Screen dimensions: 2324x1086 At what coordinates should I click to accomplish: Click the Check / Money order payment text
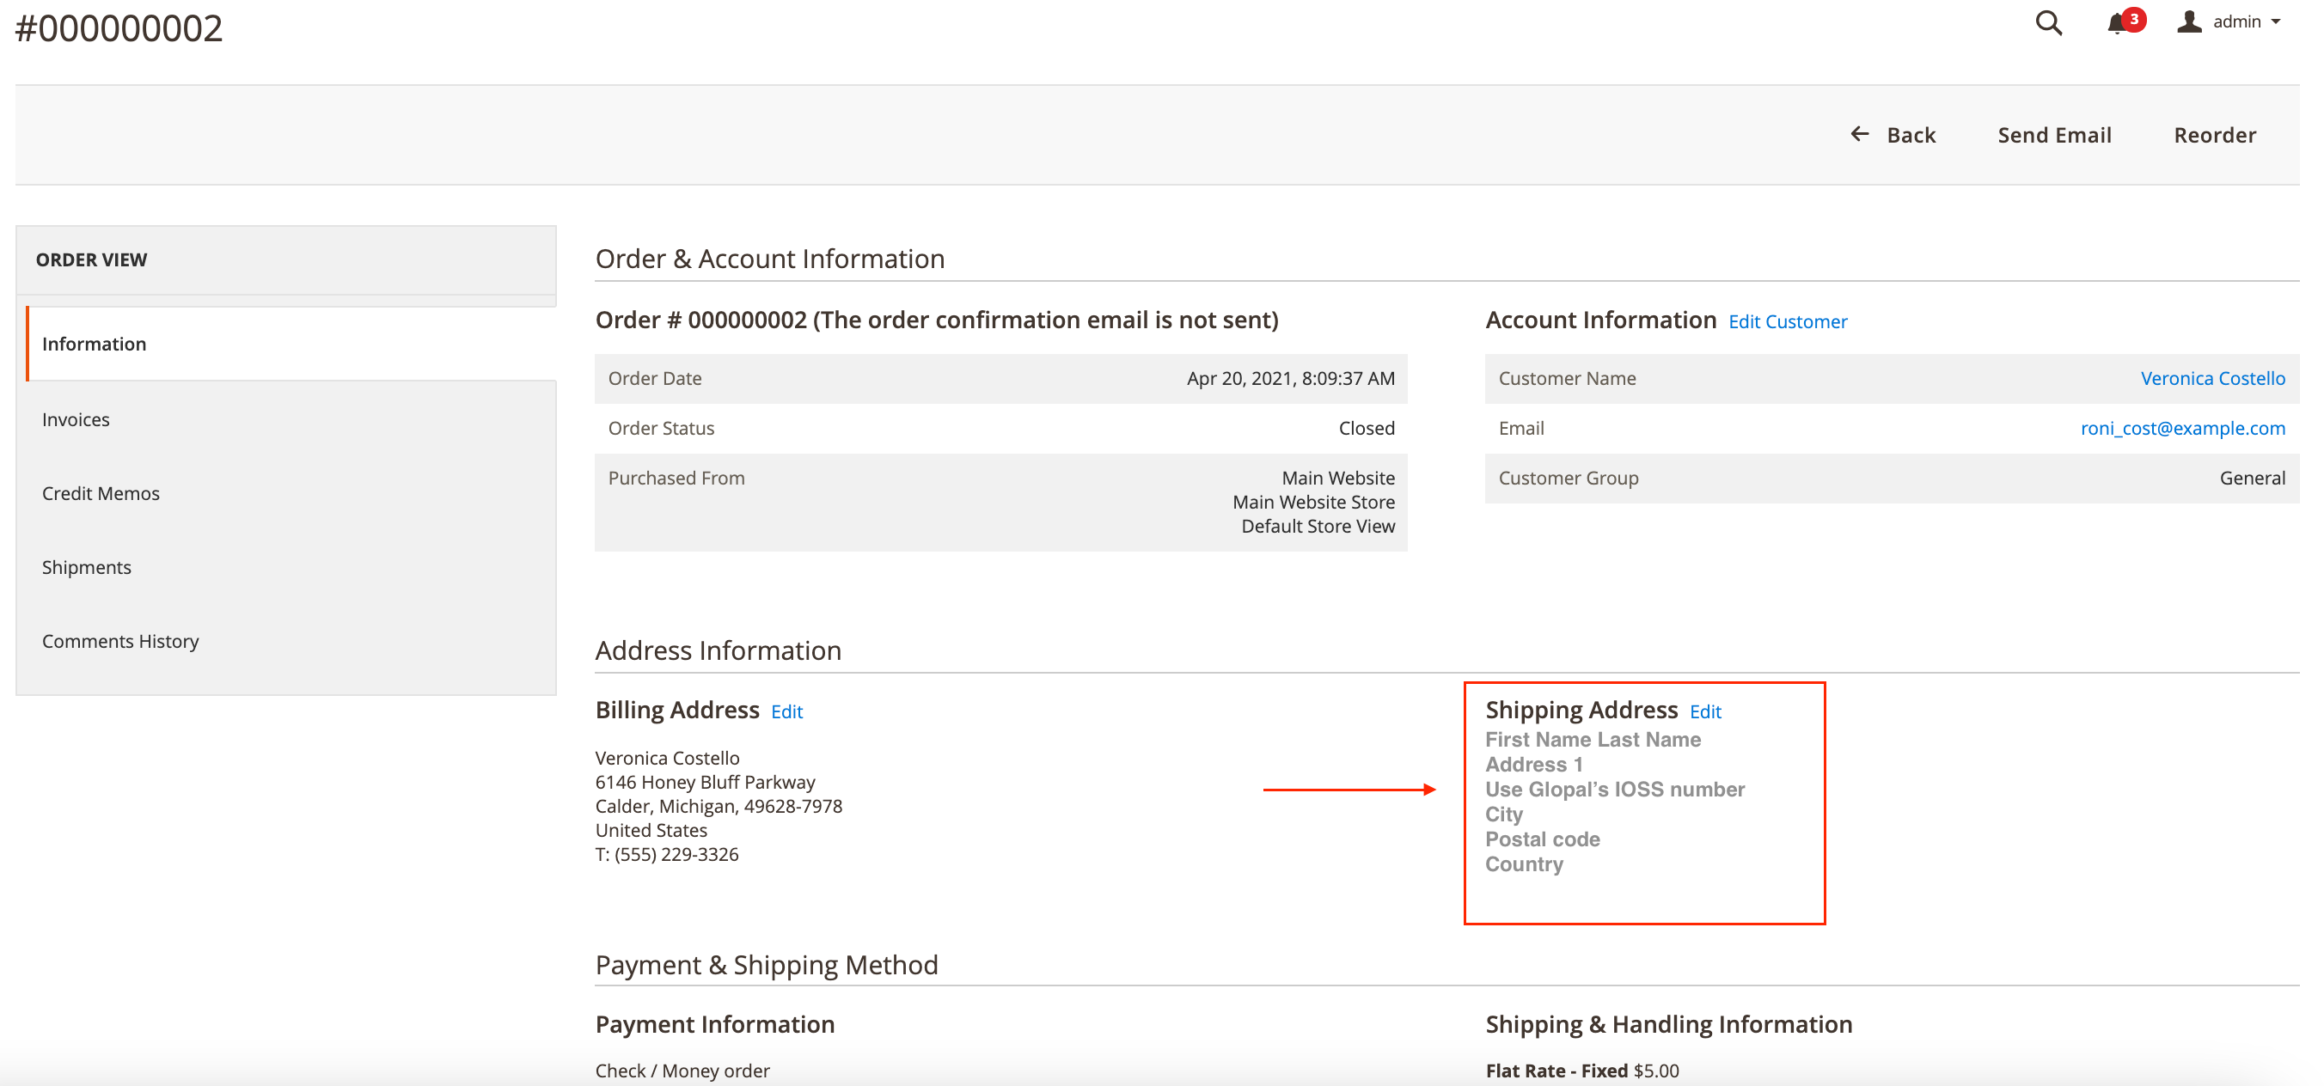pos(682,1071)
